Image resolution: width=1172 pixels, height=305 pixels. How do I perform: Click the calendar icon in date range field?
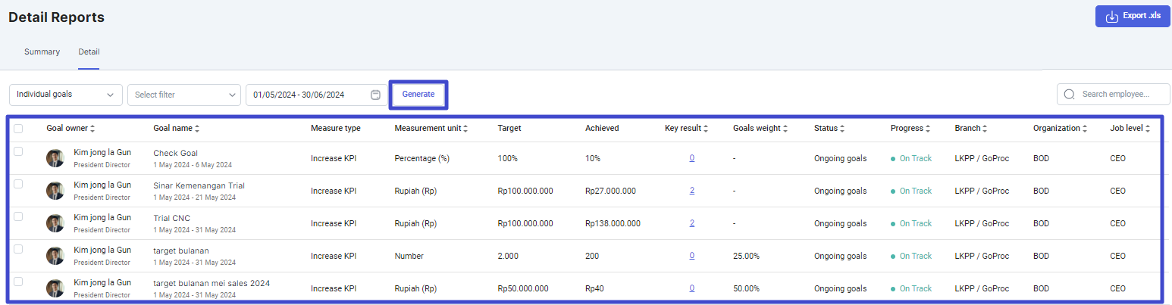(375, 95)
